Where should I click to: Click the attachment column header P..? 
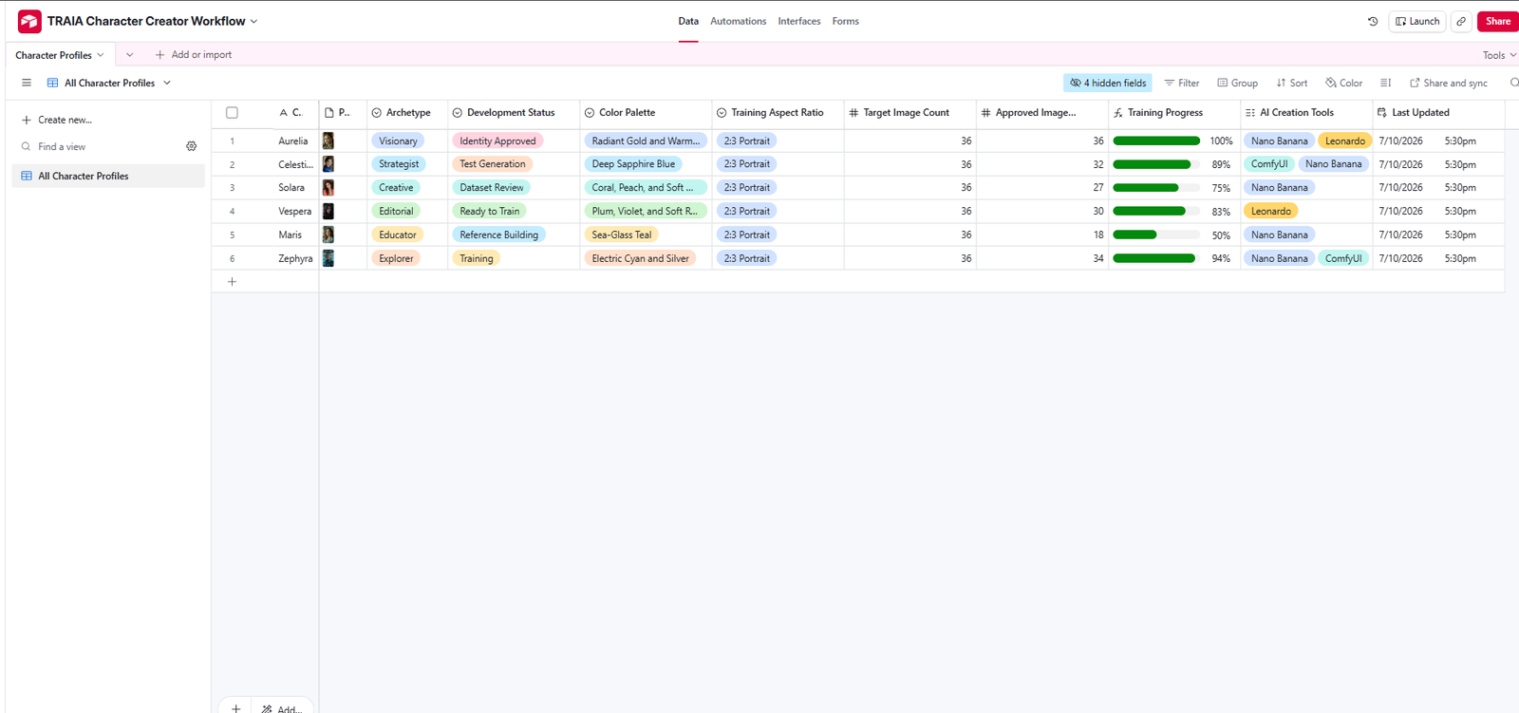click(343, 112)
